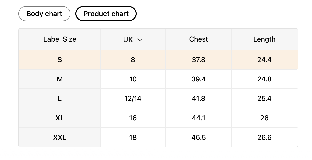The height and width of the screenshot is (160, 312).
Task: Click the length value 24.8 cell
Action: [x=264, y=79]
